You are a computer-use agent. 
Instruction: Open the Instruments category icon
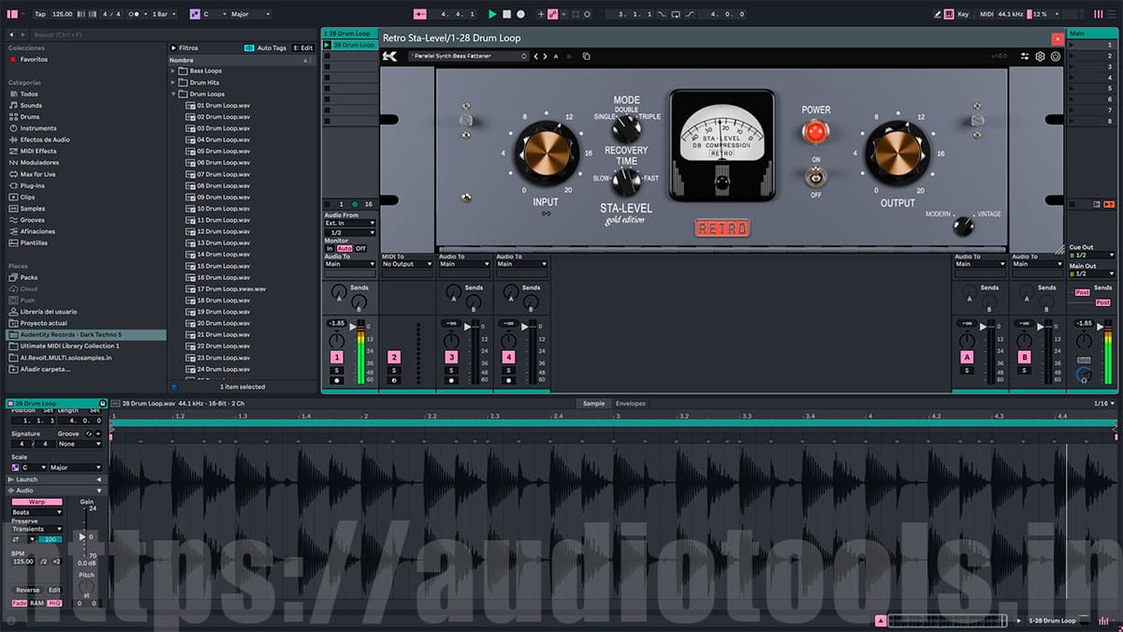pos(13,128)
